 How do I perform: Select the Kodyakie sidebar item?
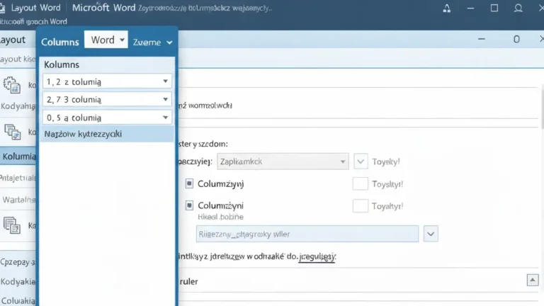pyautogui.click(x=18, y=281)
